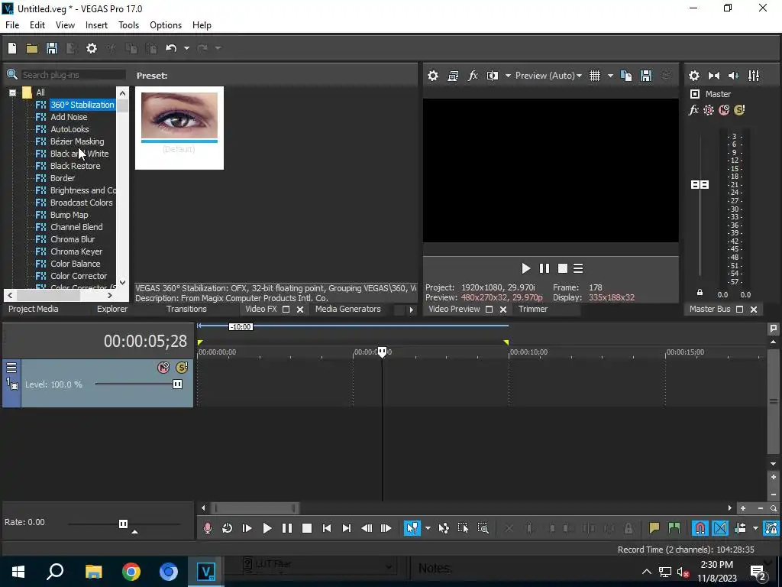Open the Undo history dropdown arrow

click(186, 48)
